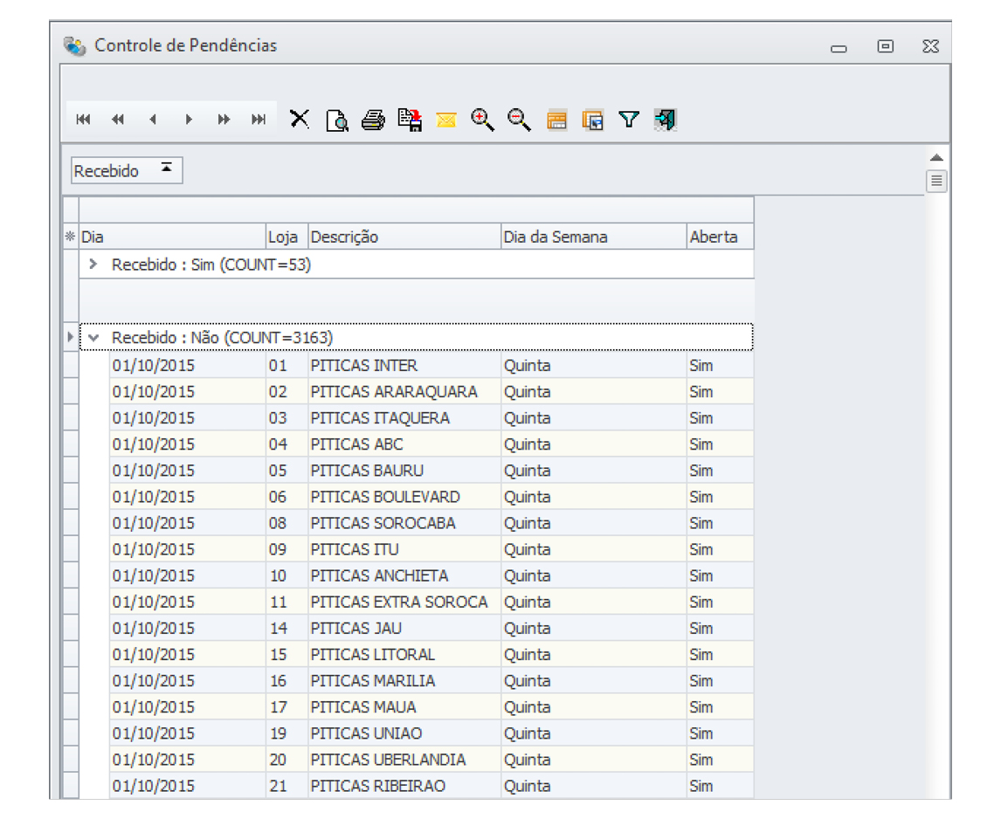The image size is (1001, 819).
Task: Sort by Dia da Semana column header
Action: 593,237
